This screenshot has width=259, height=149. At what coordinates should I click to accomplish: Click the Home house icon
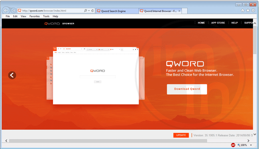(x=243, y=11)
